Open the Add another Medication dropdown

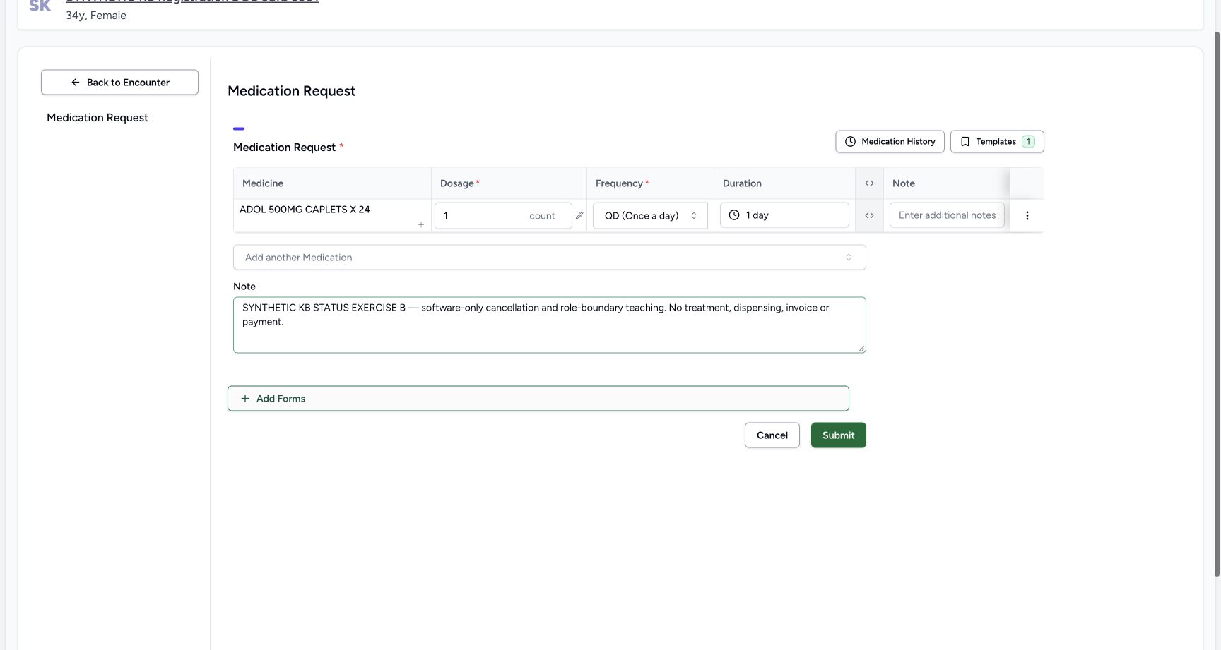click(549, 258)
